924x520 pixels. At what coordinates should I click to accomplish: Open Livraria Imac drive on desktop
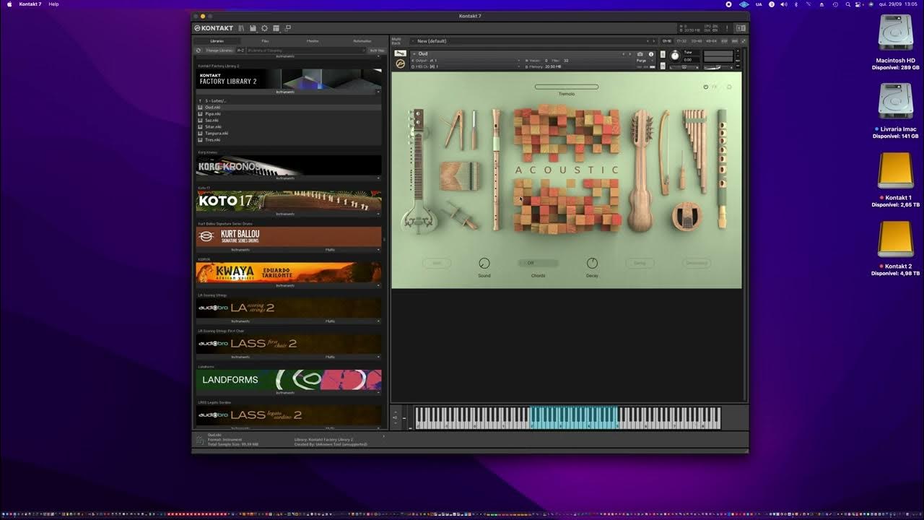tap(896, 101)
